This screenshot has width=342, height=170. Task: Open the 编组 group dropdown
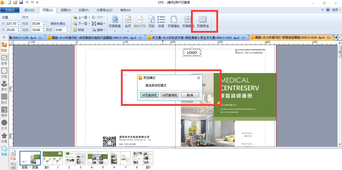[98, 23]
